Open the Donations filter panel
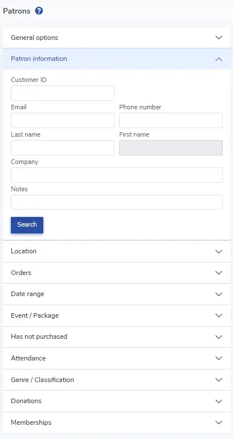The image size is (233, 439). click(x=117, y=401)
